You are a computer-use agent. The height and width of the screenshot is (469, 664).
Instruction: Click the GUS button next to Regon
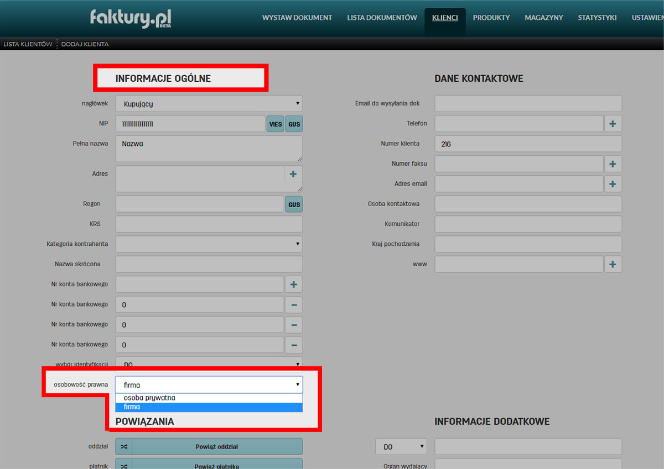tap(294, 204)
